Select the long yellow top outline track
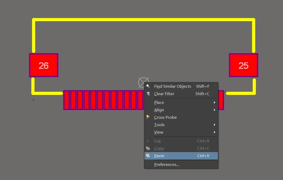The image size is (283, 180). (143, 19)
